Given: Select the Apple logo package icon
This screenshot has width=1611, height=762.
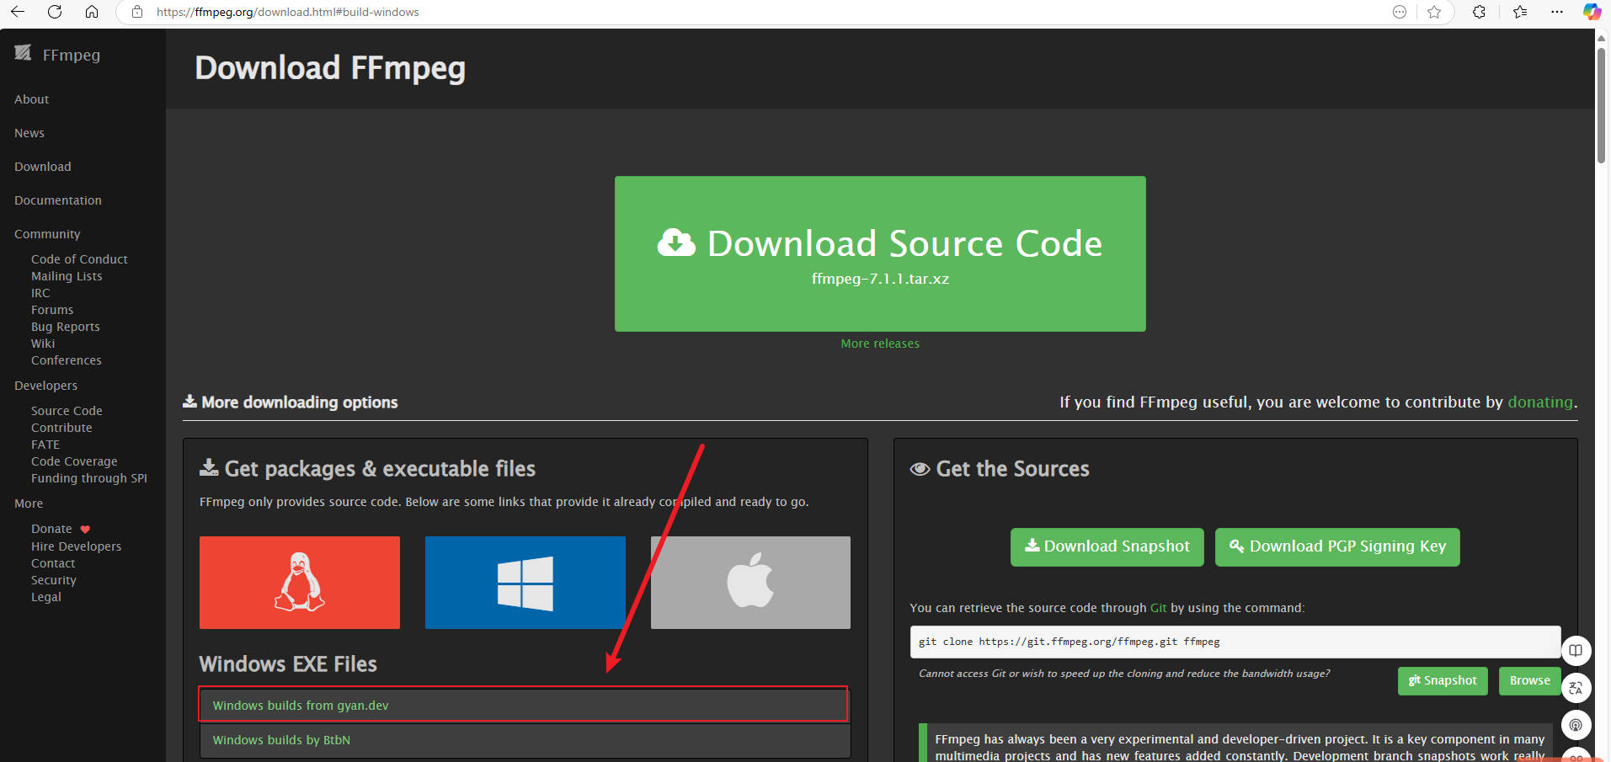Looking at the screenshot, I should coord(749,582).
